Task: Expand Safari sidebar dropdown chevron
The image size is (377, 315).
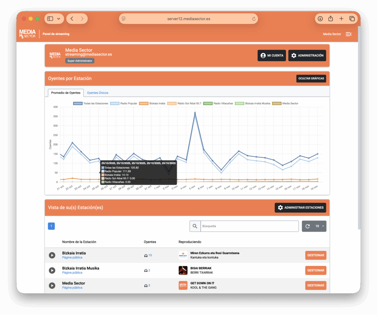Action: [x=59, y=19]
